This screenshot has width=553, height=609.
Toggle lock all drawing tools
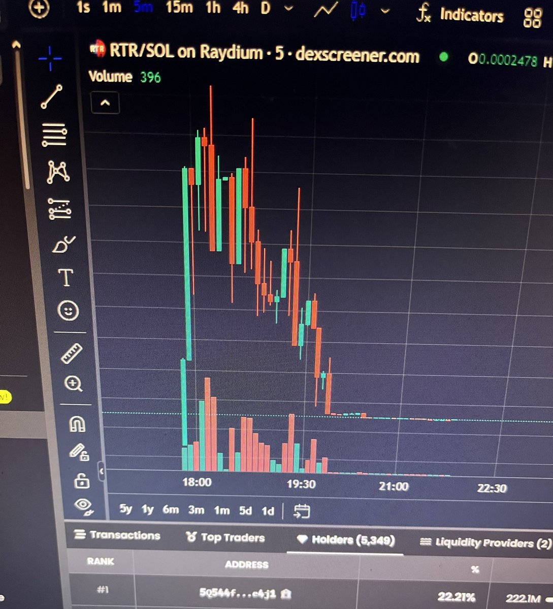(x=81, y=480)
